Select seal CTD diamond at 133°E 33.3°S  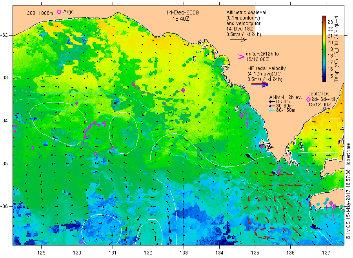[x=183, y=90]
